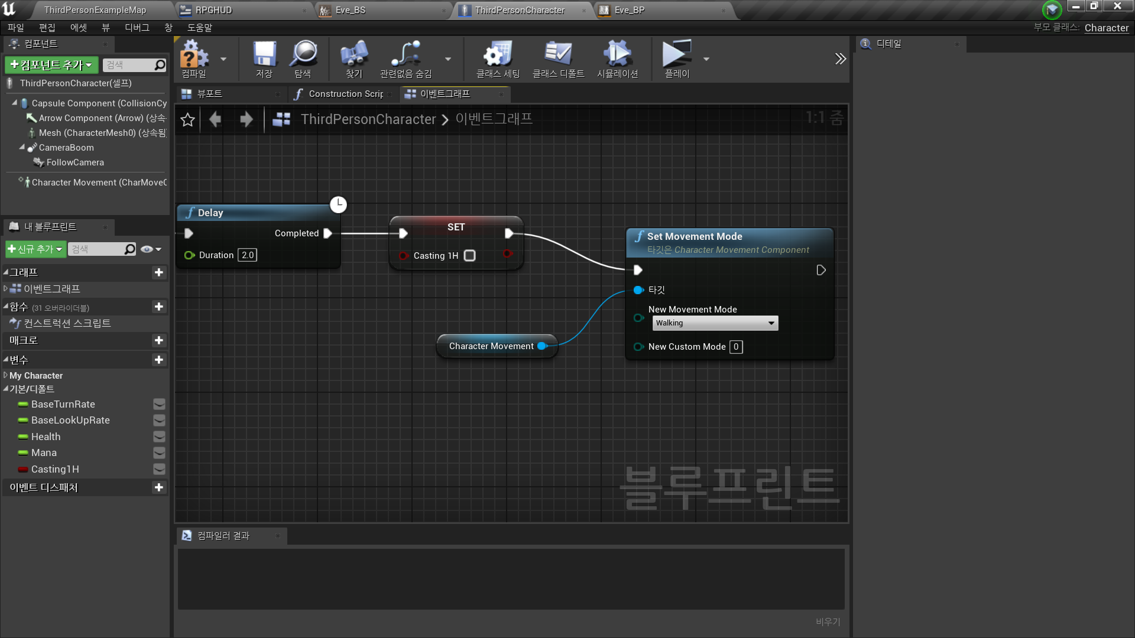Toggle the Casting 1H checkbox in SET node
1135x638 pixels.
tap(469, 256)
